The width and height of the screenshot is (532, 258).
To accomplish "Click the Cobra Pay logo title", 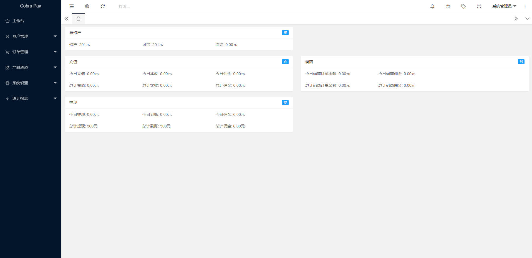I will (31, 6).
